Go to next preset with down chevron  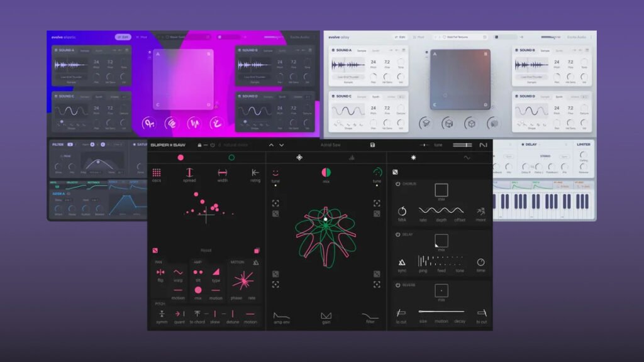281,145
